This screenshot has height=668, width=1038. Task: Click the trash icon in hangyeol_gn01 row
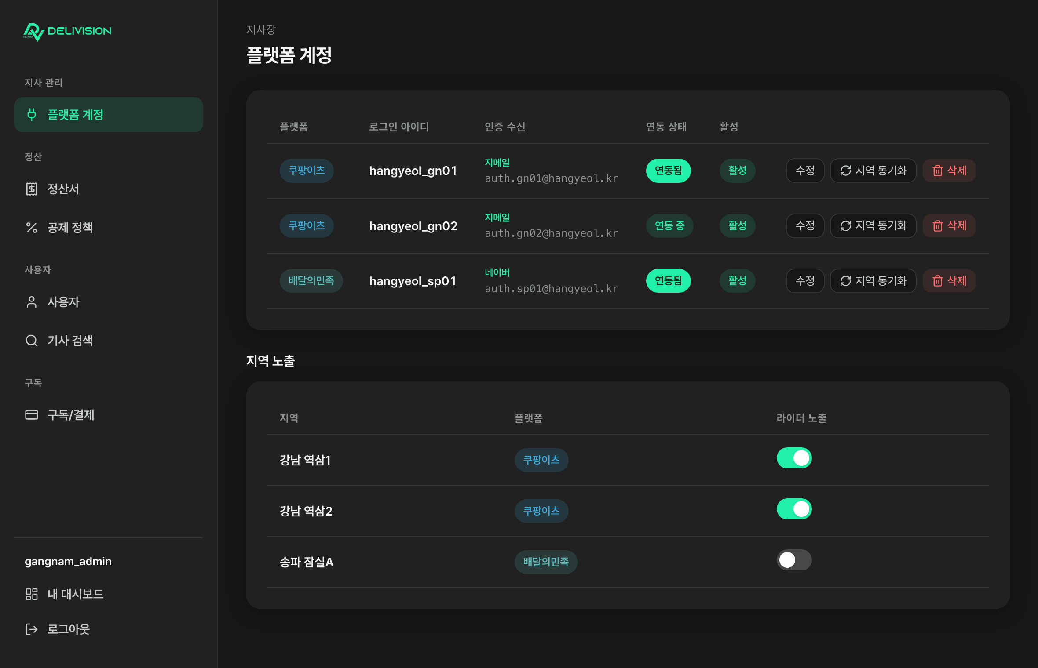pos(937,171)
